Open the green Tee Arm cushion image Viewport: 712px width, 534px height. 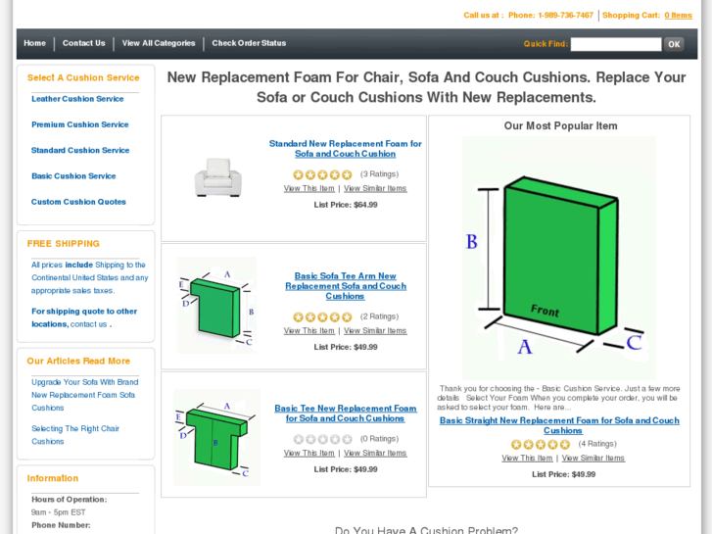click(217, 306)
